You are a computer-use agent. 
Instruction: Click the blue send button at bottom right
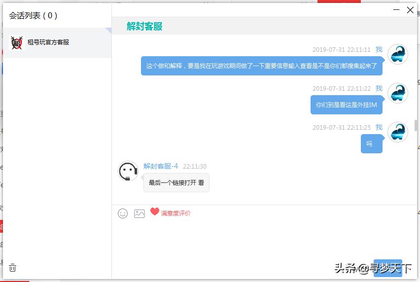tap(387, 268)
